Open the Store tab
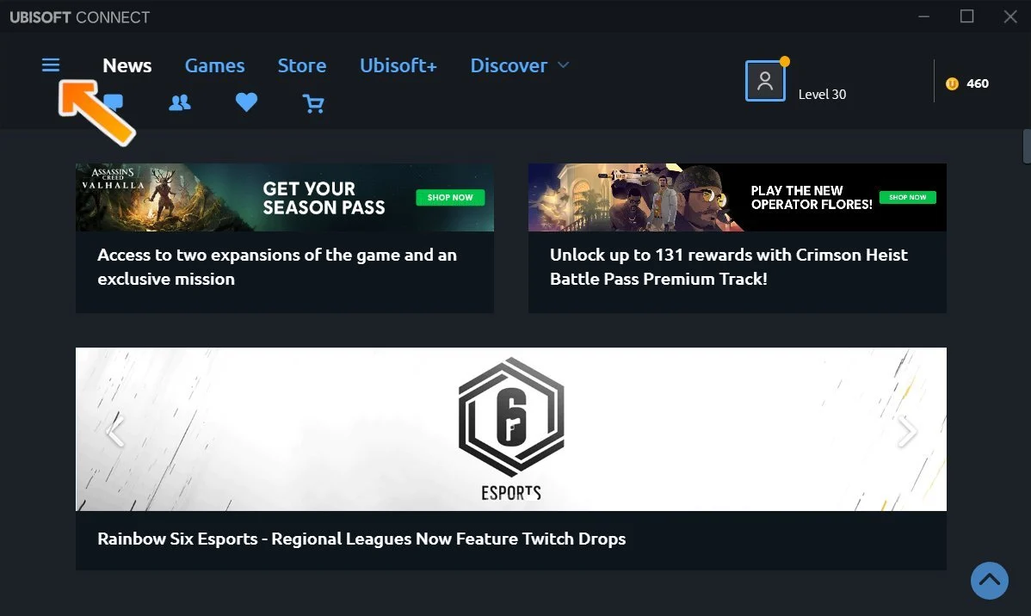Image resolution: width=1031 pixels, height=616 pixels. [302, 65]
